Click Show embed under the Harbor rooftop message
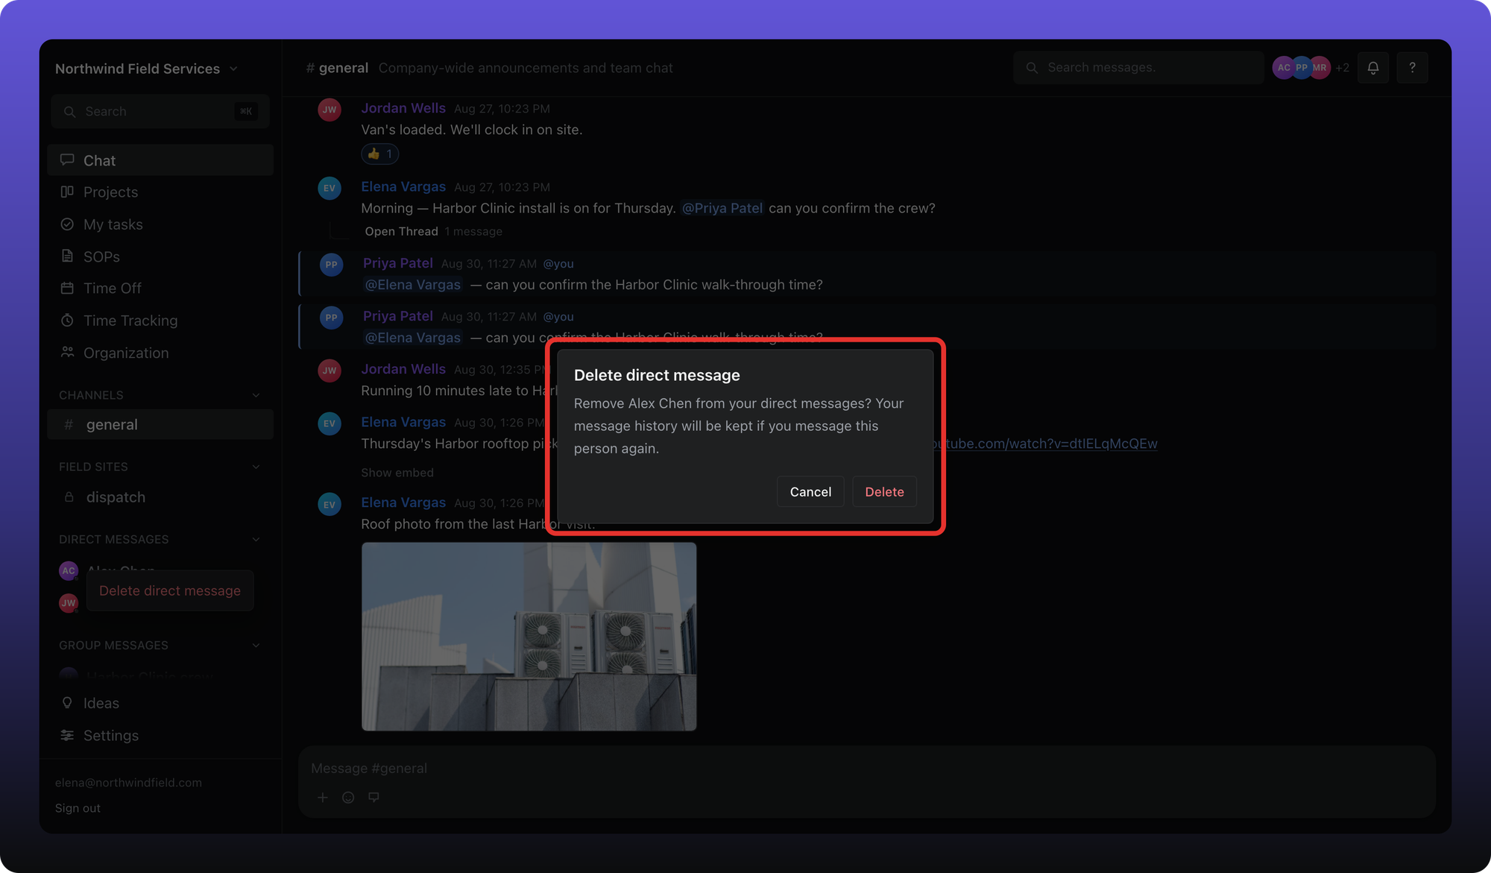Viewport: 1491px width, 873px height. point(397,473)
